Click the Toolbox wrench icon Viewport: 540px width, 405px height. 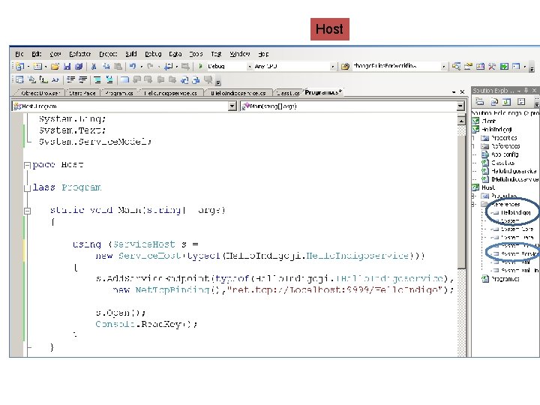click(x=492, y=66)
